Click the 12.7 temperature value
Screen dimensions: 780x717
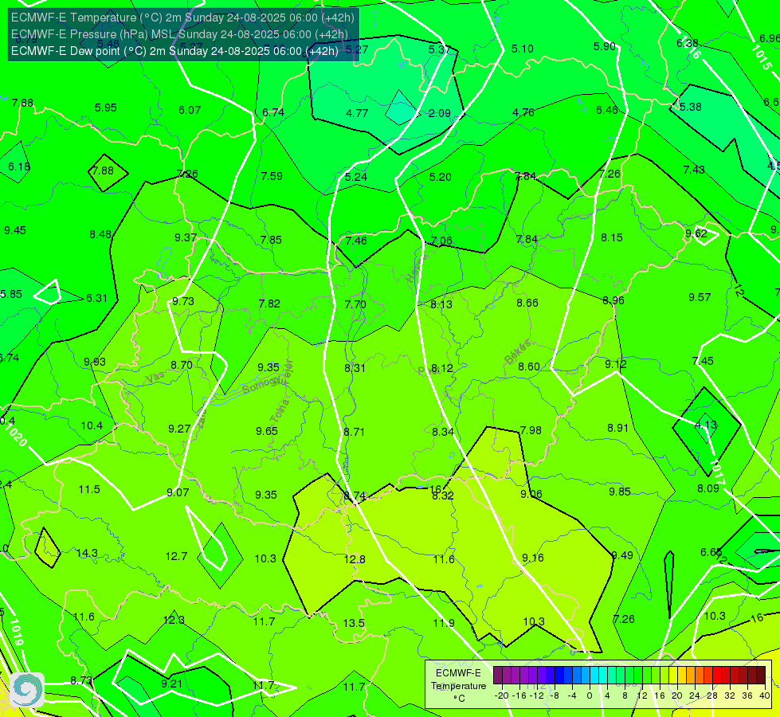click(x=176, y=556)
